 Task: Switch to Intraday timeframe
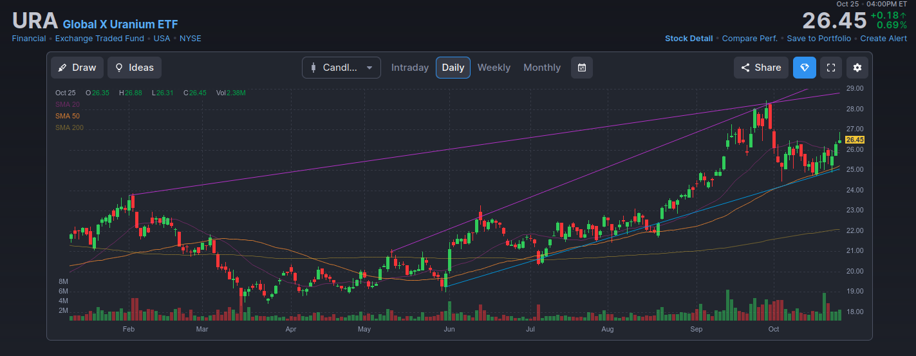pyautogui.click(x=410, y=68)
